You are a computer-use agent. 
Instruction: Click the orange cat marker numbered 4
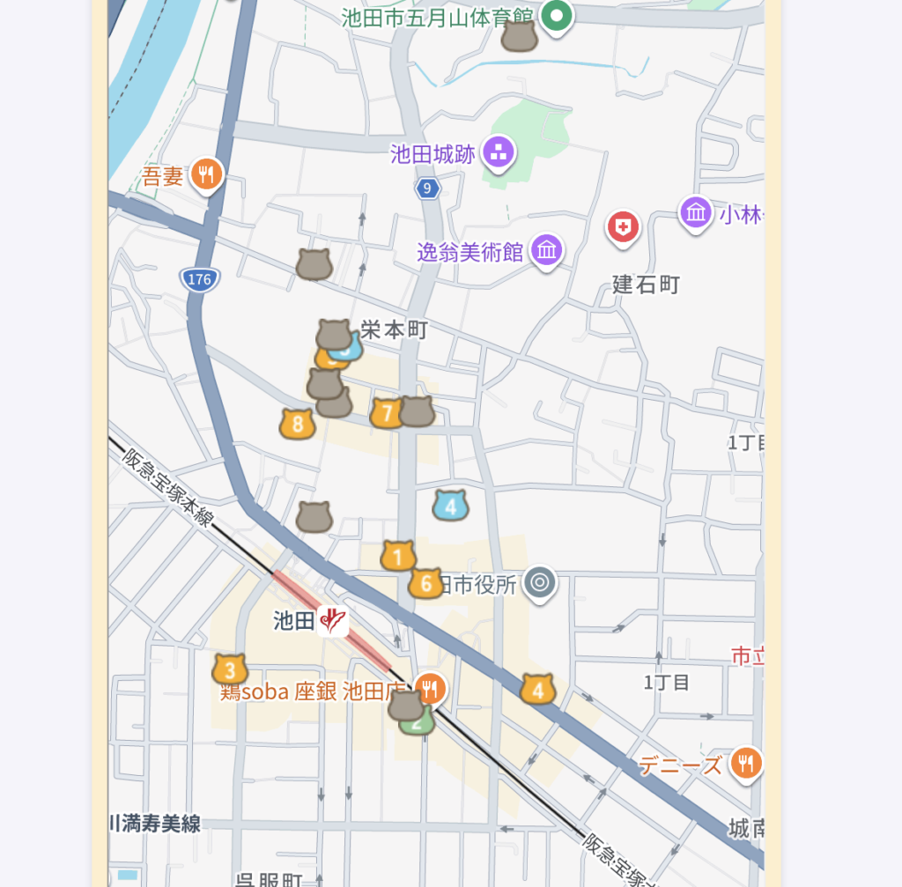coord(537,690)
